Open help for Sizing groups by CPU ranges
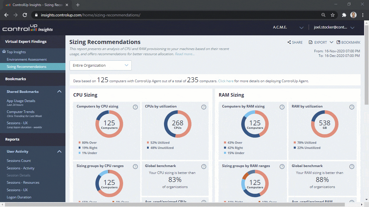The height and width of the screenshot is (207, 369). [x=135, y=166]
